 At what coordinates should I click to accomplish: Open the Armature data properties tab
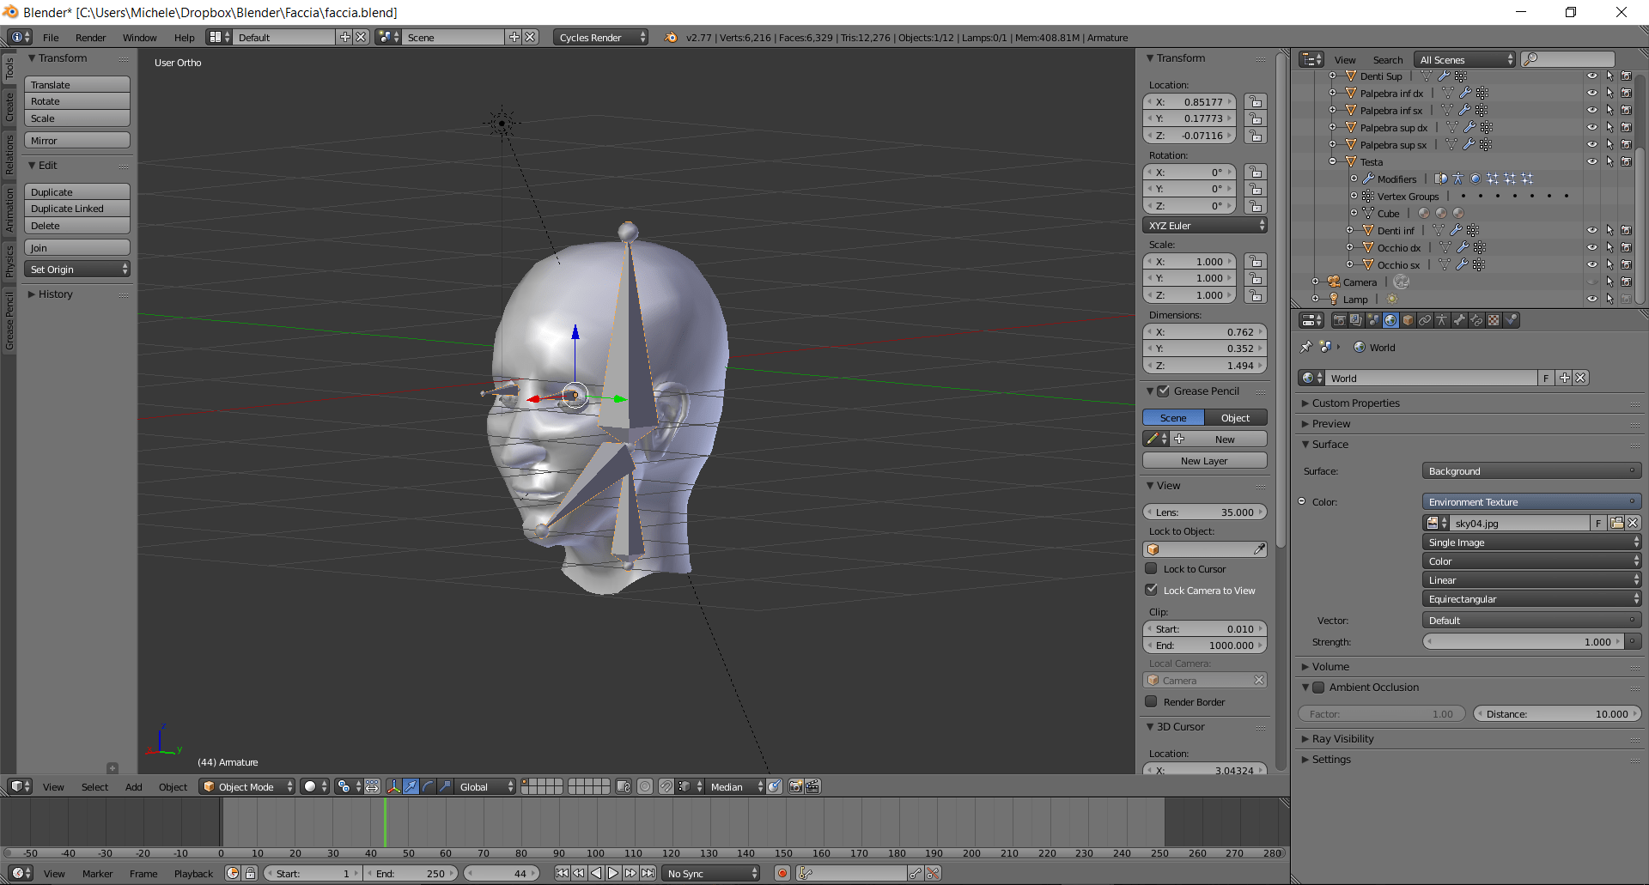[x=1442, y=320]
